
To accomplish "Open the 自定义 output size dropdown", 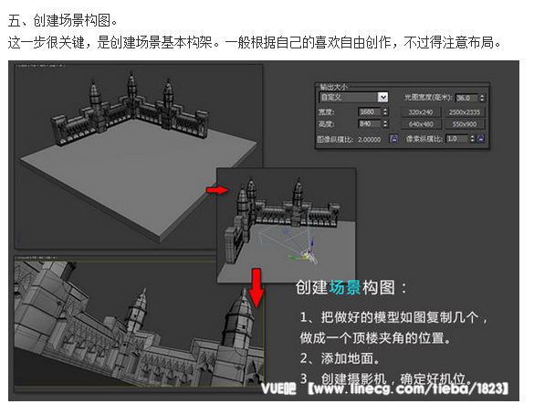I will [353, 97].
